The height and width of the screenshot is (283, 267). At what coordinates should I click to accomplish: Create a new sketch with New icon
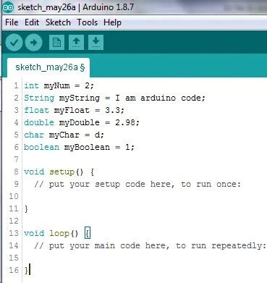point(56,43)
